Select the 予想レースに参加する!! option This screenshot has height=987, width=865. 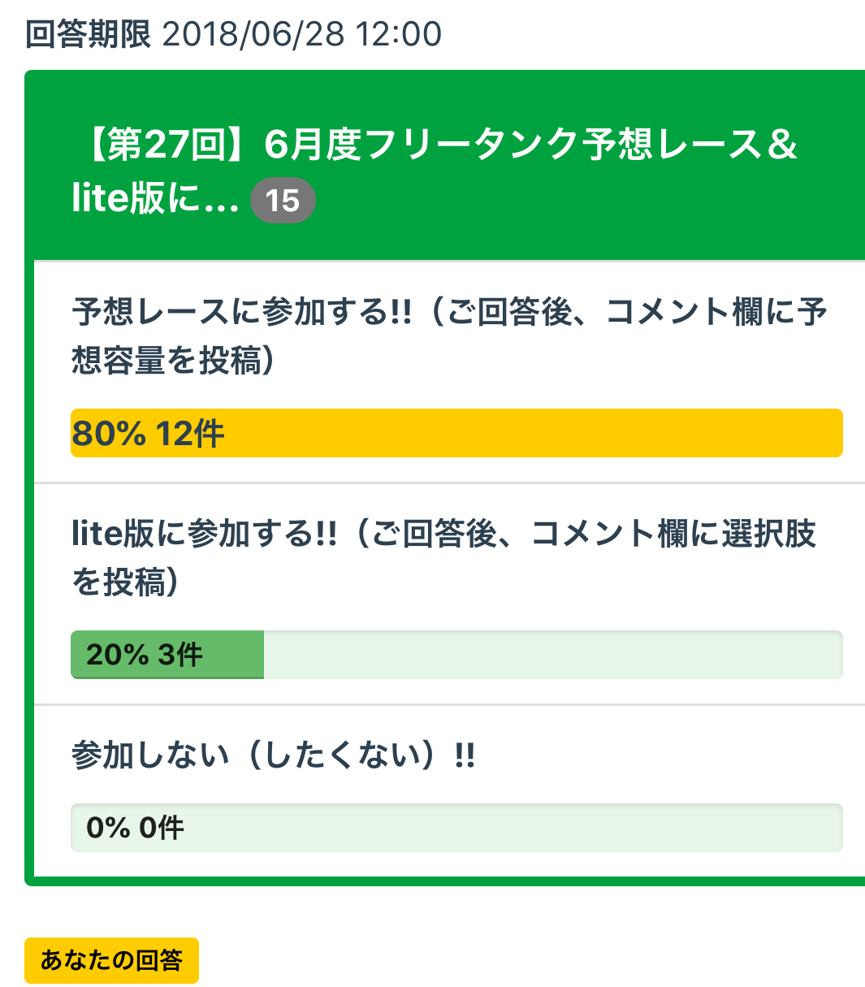[448, 313]
